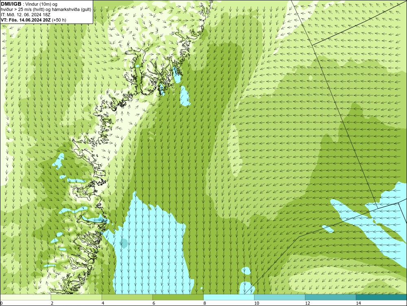Select the 10–12 m/s teal swatch

(x=280, y=297)
